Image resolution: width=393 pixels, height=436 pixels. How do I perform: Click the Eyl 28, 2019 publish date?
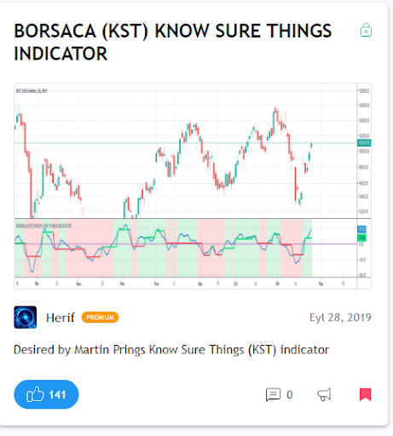tap(340, 318)
